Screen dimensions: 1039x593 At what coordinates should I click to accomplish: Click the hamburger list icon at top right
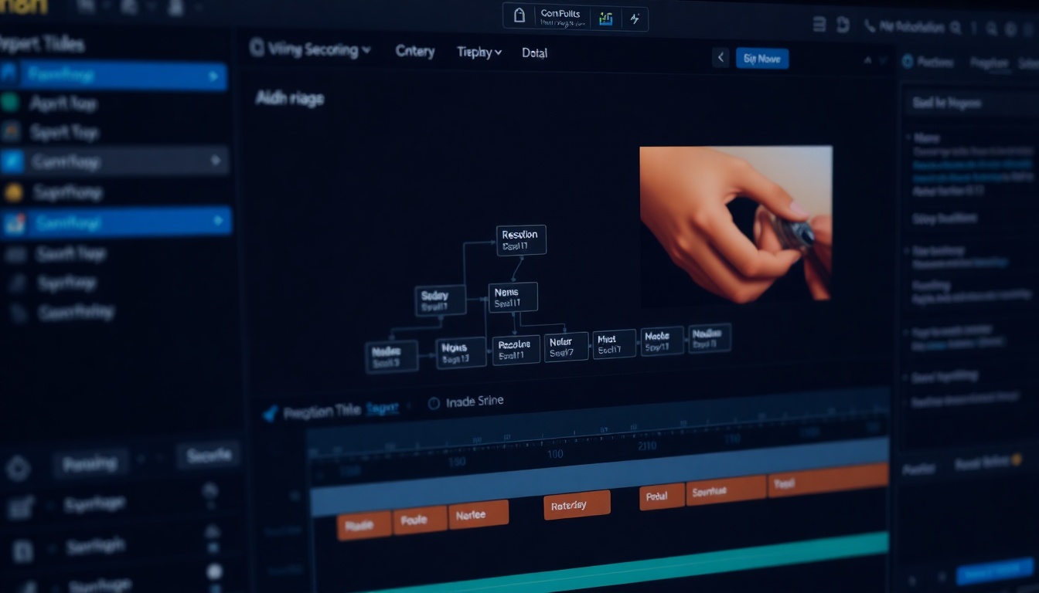[x=819, y=25]
